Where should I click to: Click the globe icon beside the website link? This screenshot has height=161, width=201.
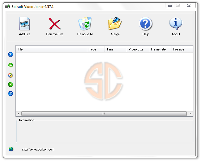tap(11, 149)
